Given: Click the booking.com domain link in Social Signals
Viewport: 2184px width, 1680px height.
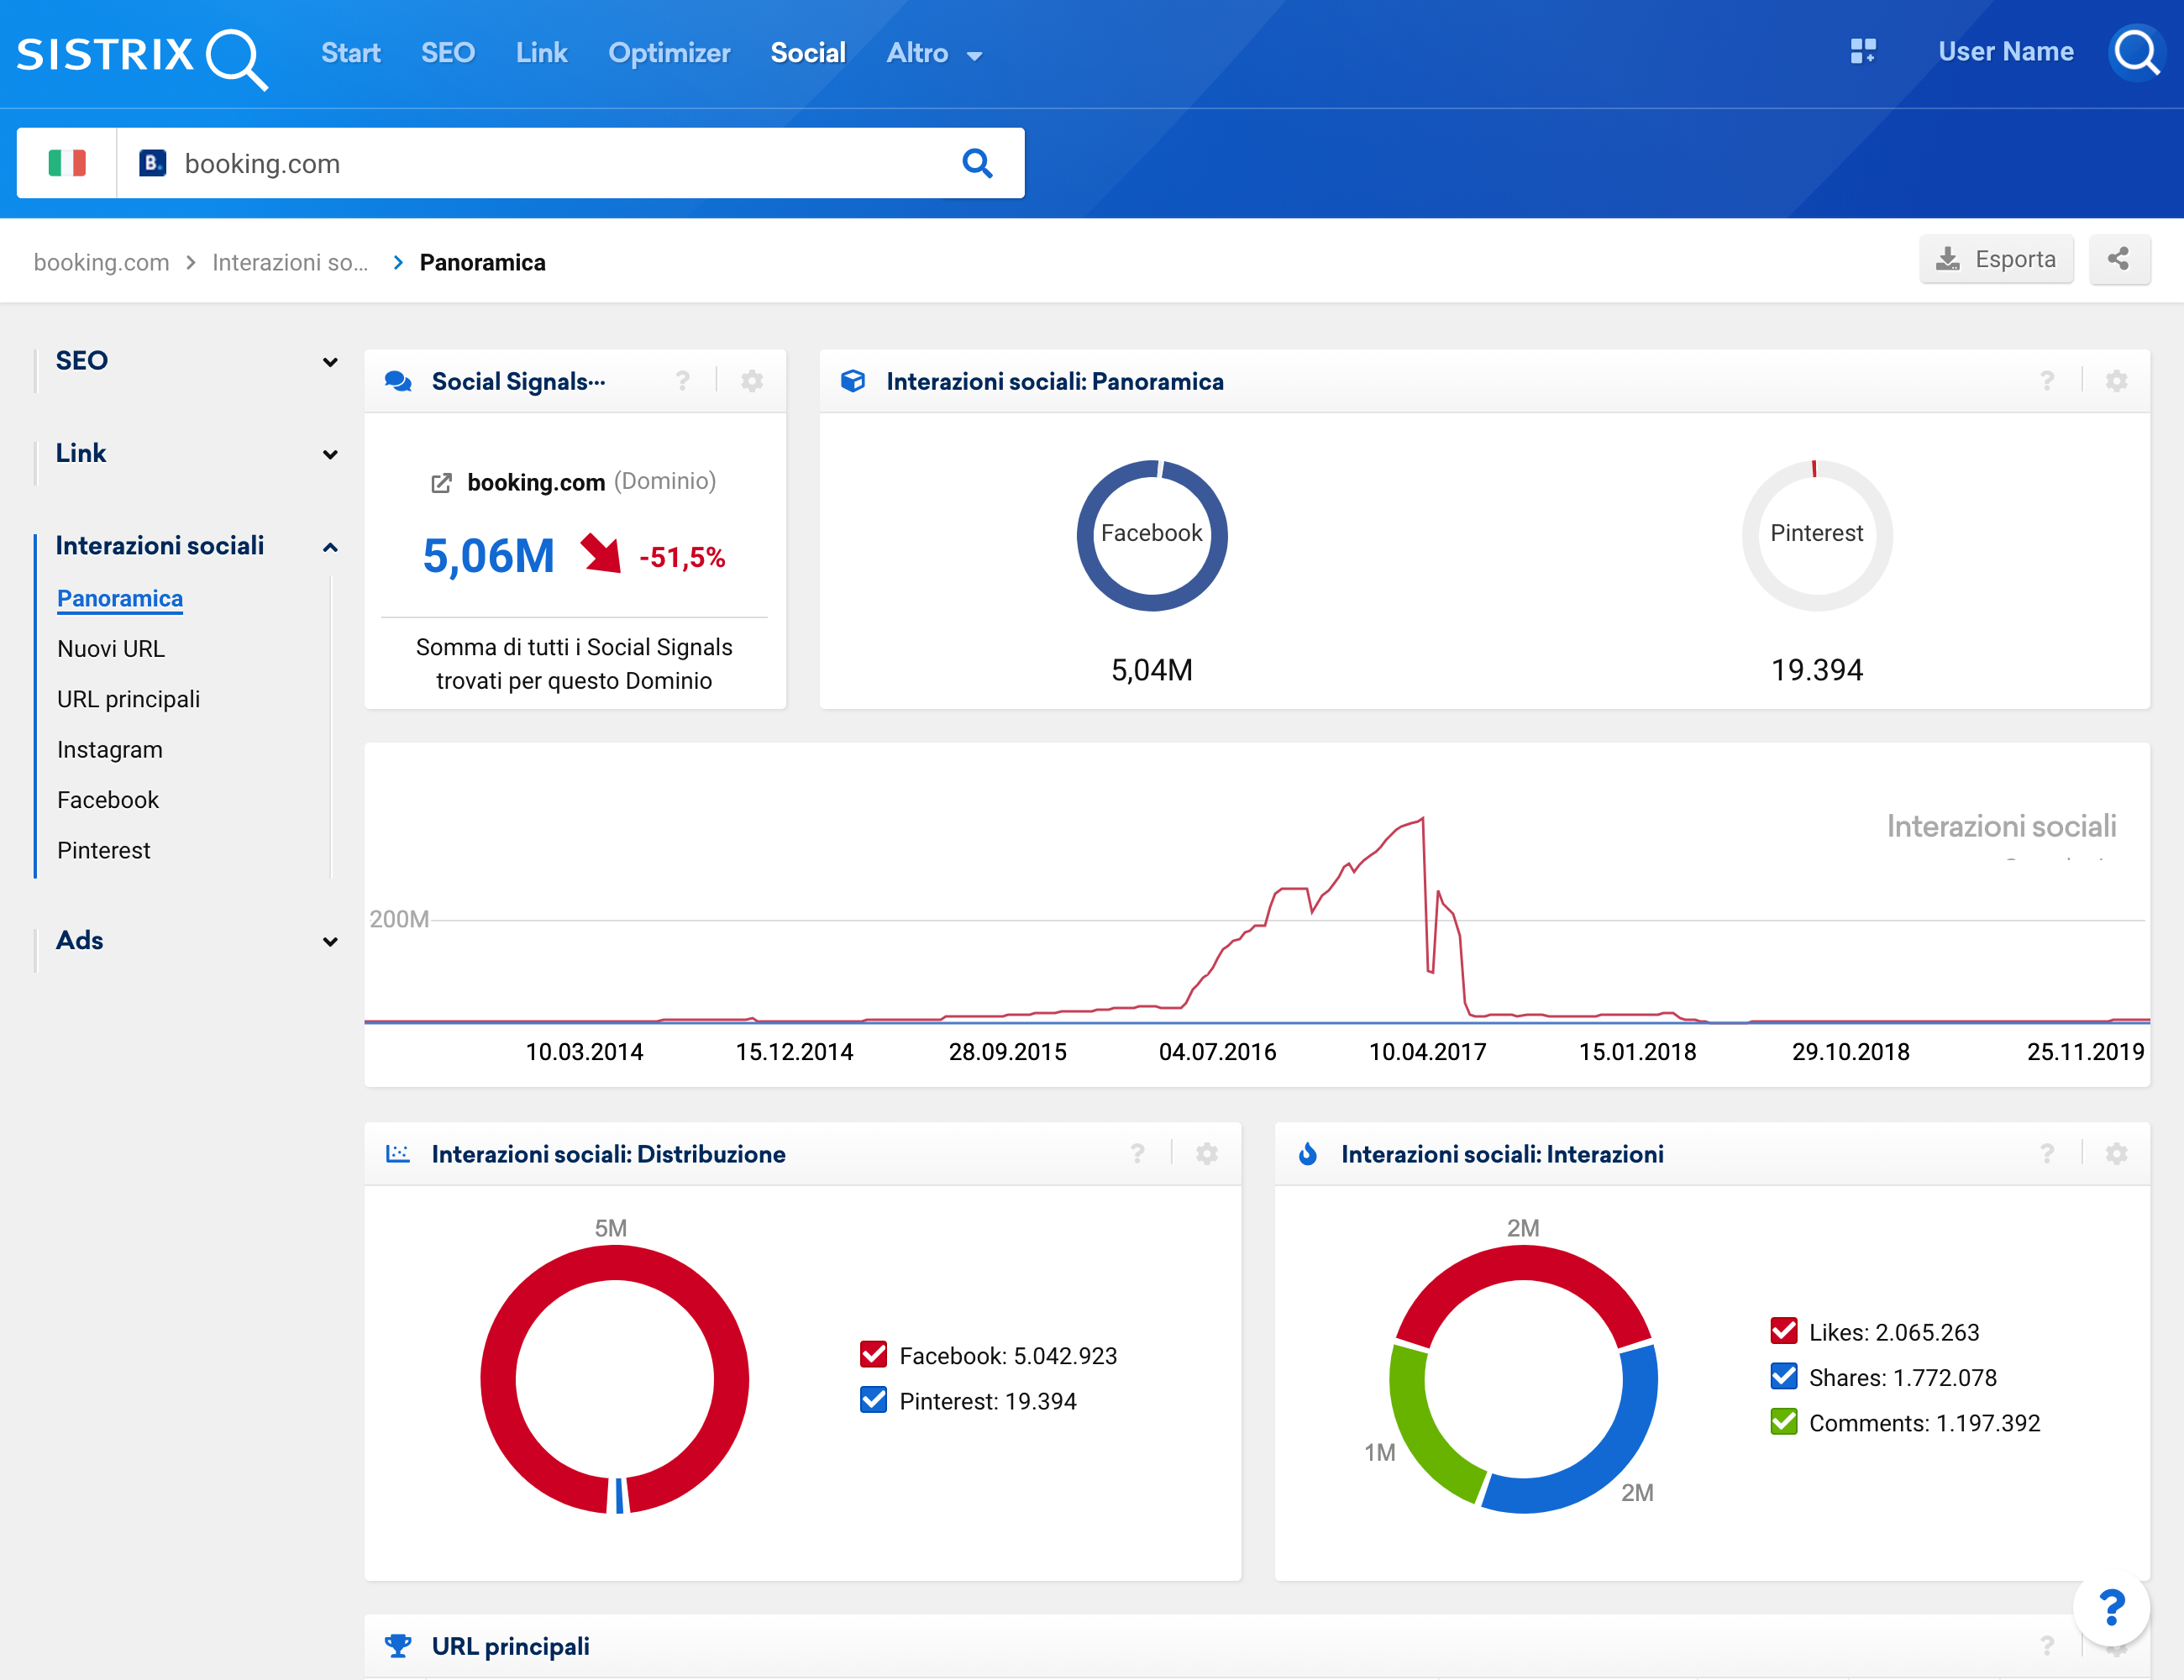Looking at the screenshot, I should tap(536, 483).
